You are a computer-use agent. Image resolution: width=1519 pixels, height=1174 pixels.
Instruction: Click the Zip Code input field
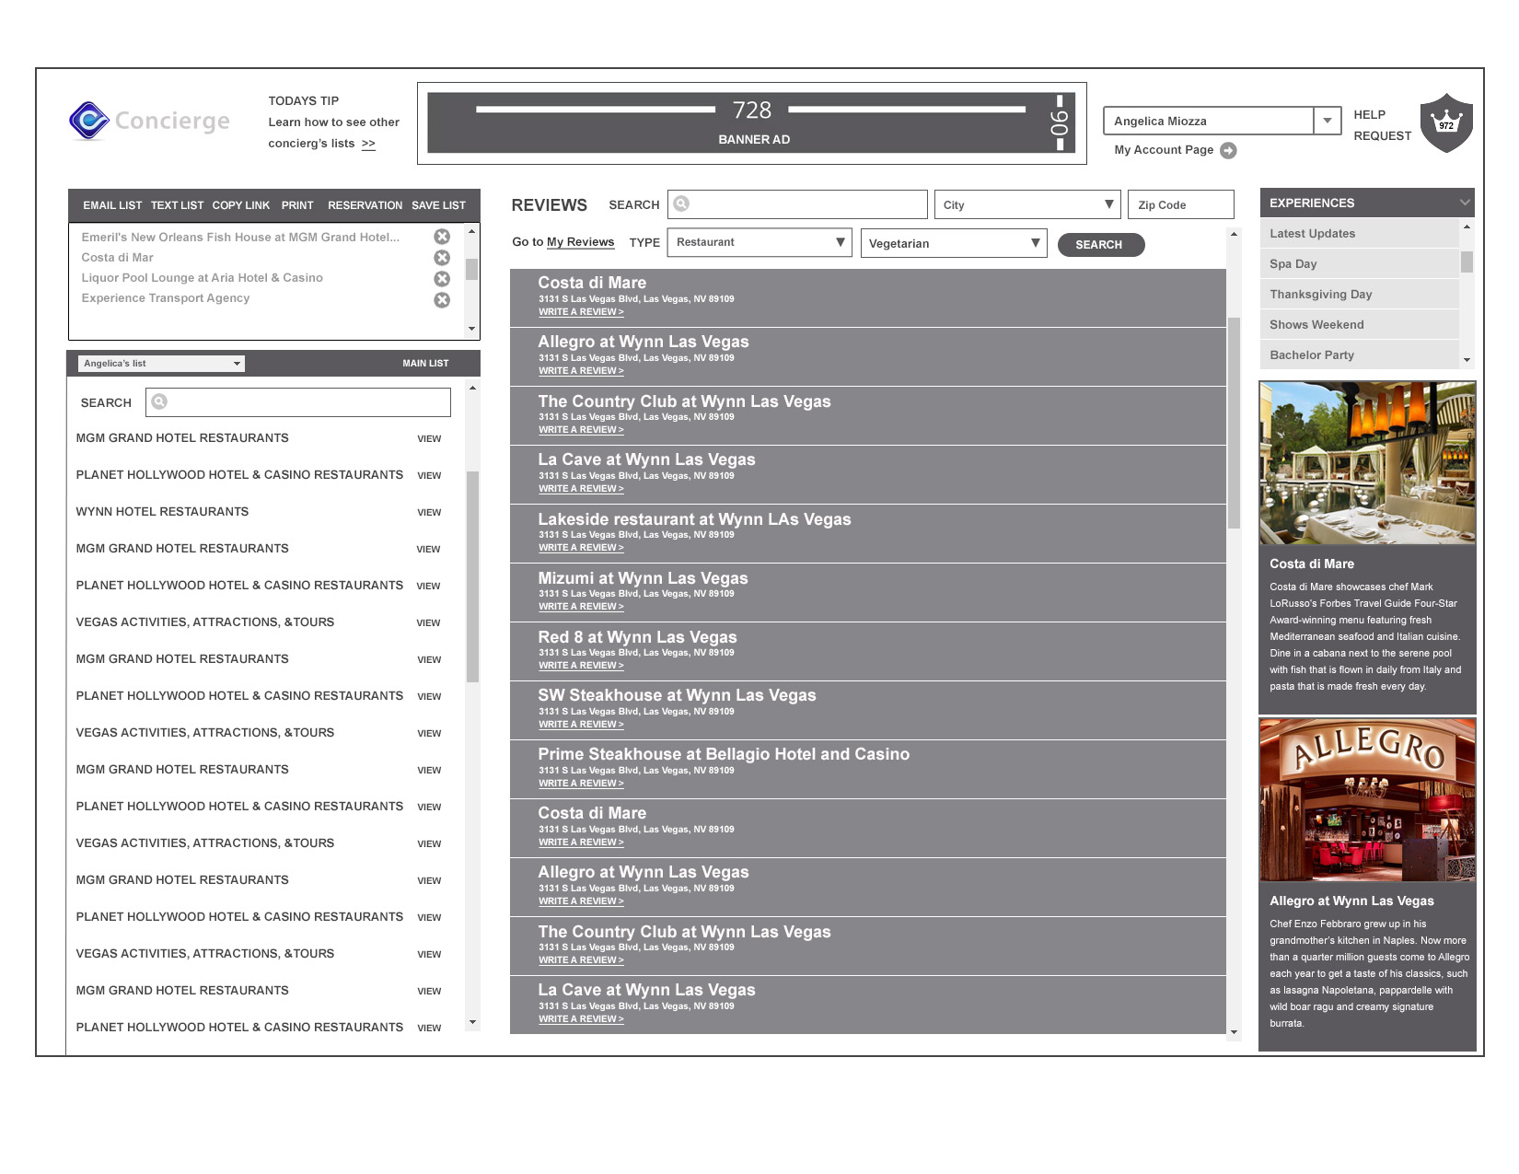[x=1181, y=204]
